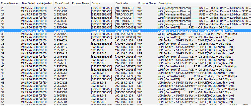Image resolution: width=252 pixels, height=106 pixels.
Task: Select frame 50 ControlBlockAck row
Action: (x=100, y=89)
